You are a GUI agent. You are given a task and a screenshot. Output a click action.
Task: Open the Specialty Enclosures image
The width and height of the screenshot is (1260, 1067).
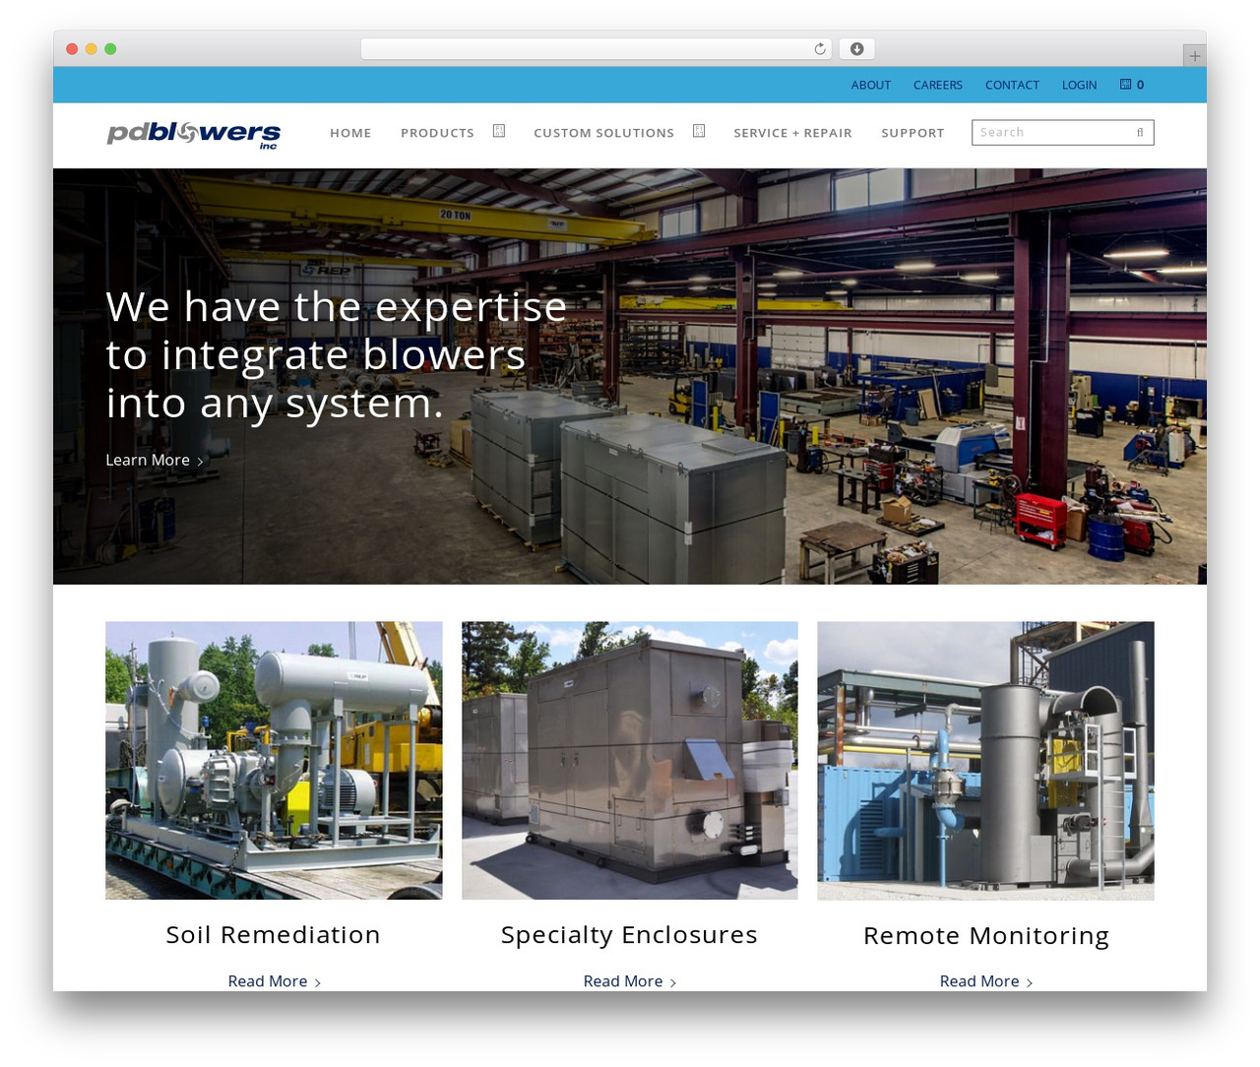630,760
